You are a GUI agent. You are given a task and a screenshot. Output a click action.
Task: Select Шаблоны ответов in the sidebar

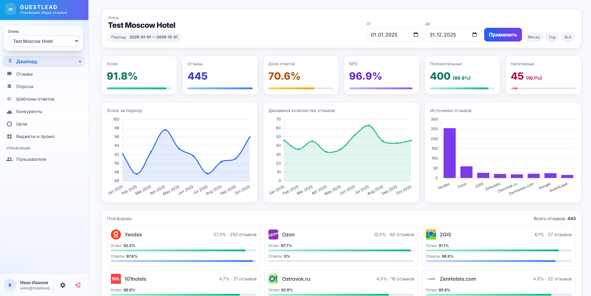[35, 99]
